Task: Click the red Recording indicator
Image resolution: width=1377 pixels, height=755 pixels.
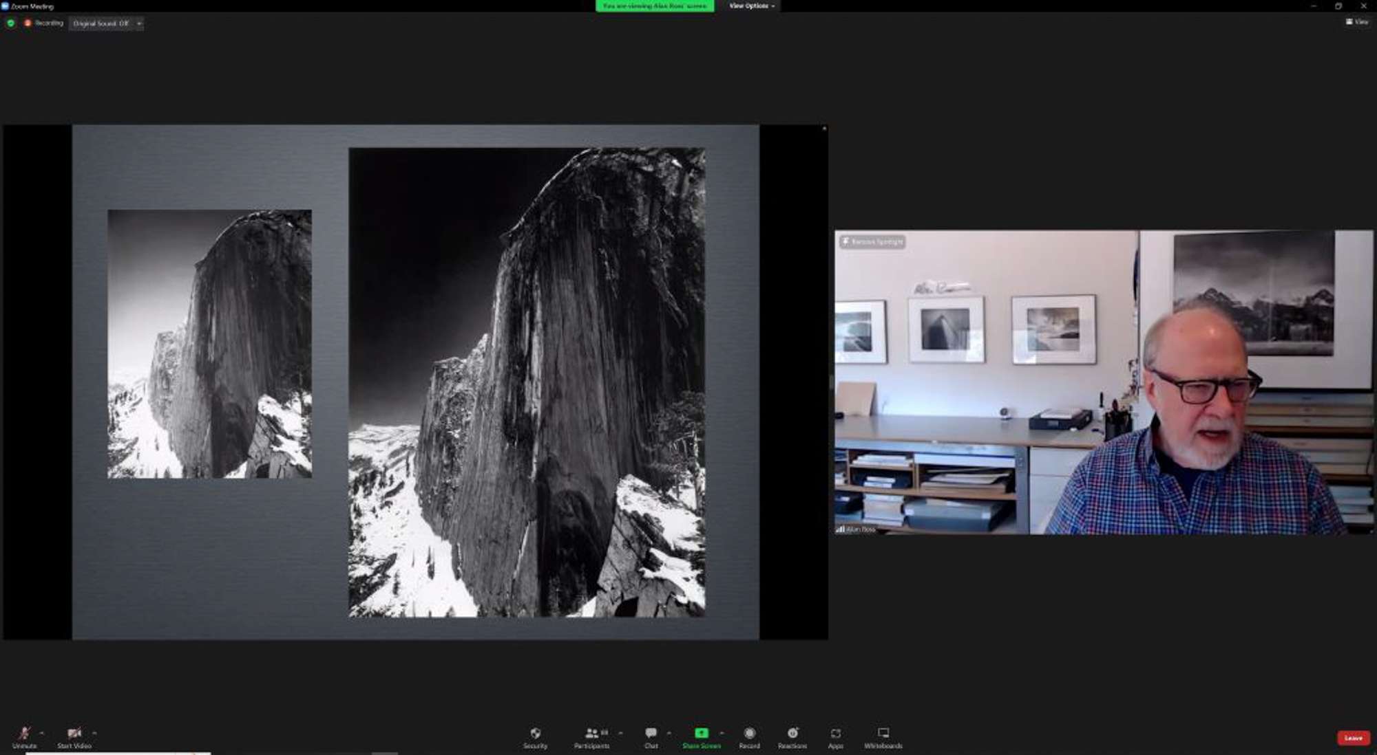Action: 43,23
